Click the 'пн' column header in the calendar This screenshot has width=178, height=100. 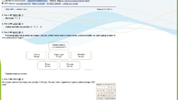[x=98, y=84]
